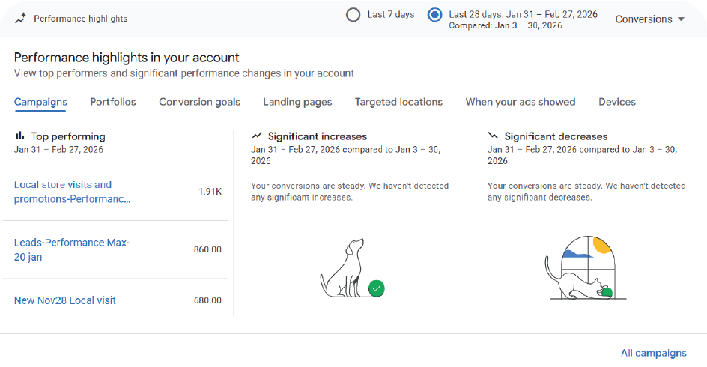Screen dimensions: 707x367
Task: Click the All campaigns link
Action: click(x=653, y=353)
